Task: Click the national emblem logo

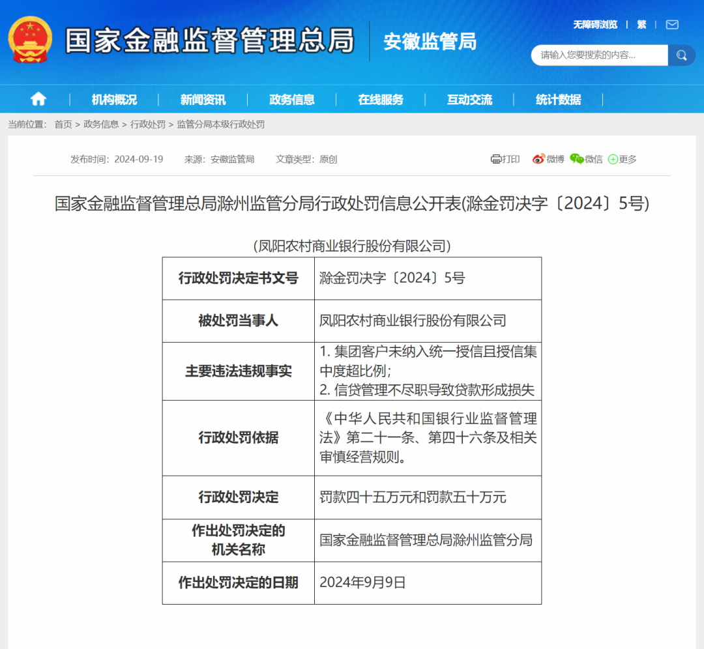Action: pyautogui.click(x=30, y=40)
